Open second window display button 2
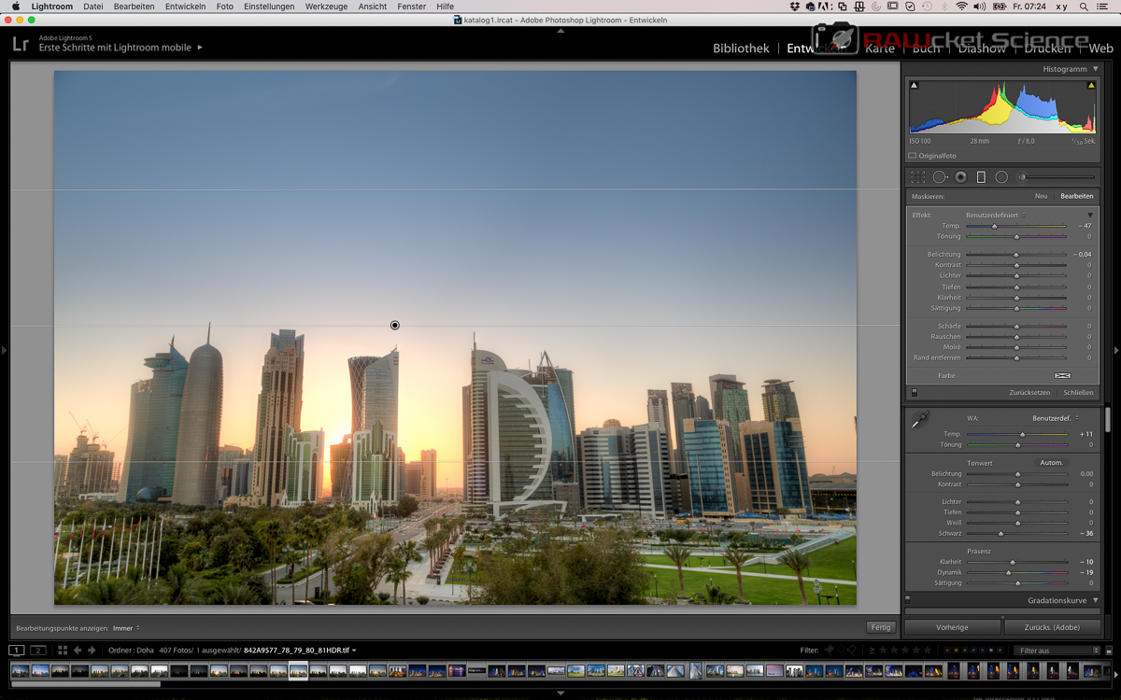 click(x=38, y=651)
